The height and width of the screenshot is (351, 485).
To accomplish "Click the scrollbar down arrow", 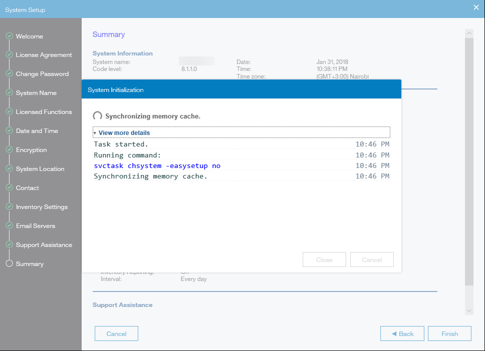I will (469, 310).
